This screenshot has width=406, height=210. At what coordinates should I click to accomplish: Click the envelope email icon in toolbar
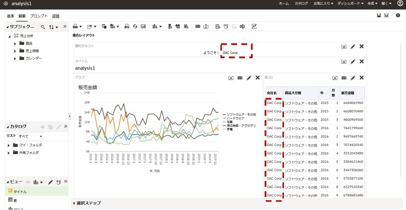pyautogui.click(x=143, y=27)
